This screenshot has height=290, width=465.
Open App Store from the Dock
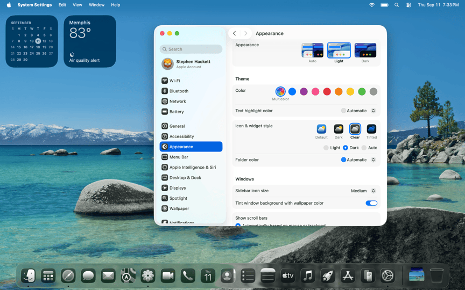pyautogui.click(x=348, y=276)
